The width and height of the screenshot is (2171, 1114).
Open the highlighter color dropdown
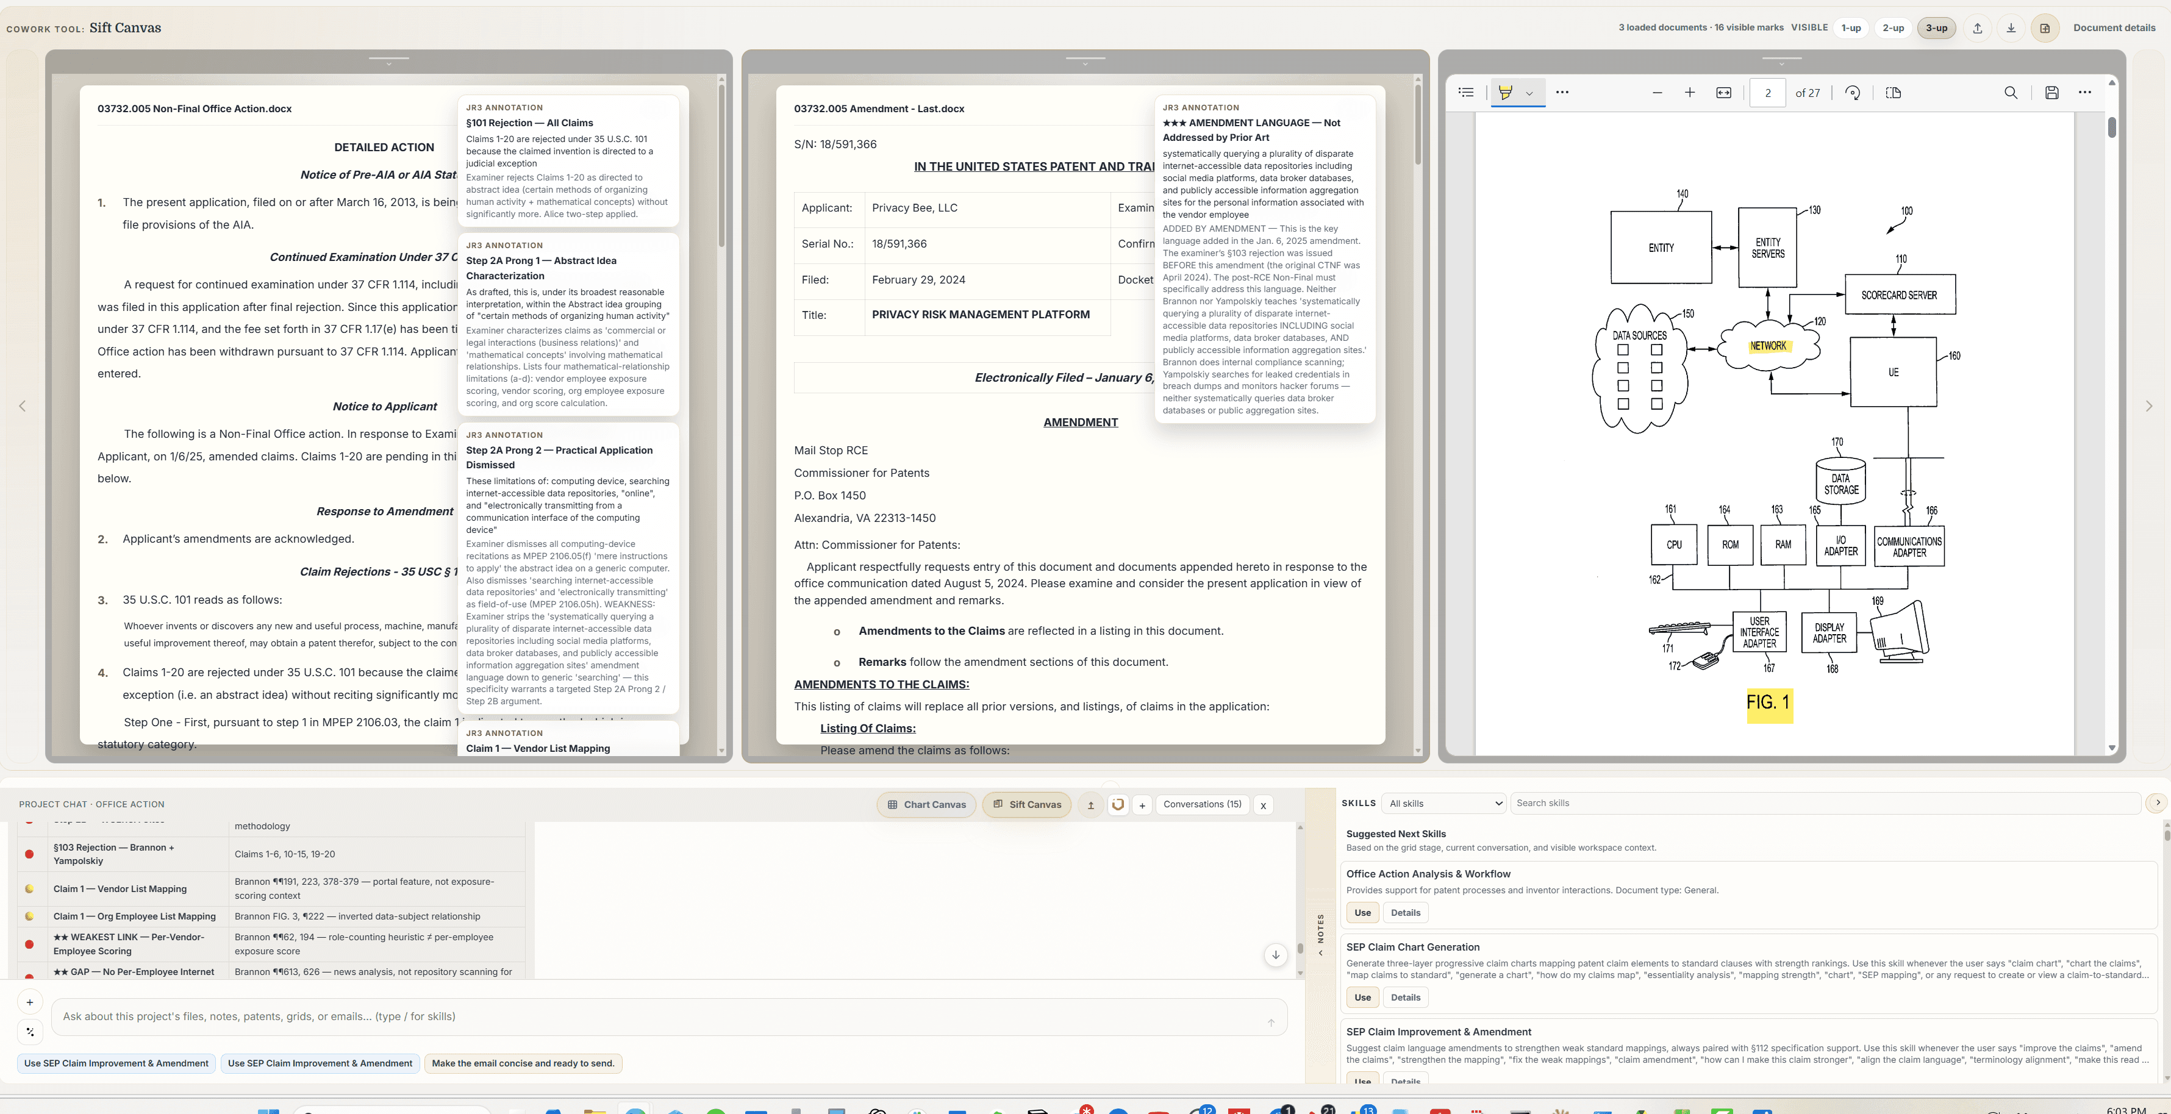(x=1529, y=93)
